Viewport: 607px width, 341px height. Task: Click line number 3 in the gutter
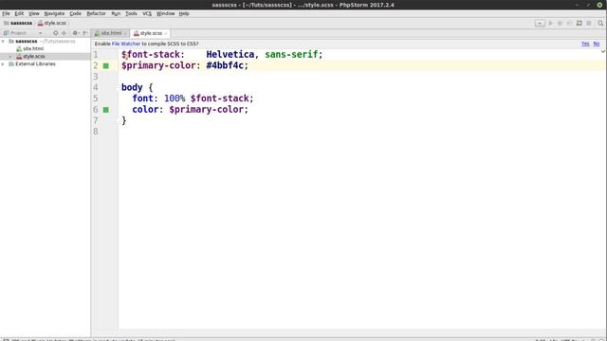click(x=96, y=77)
